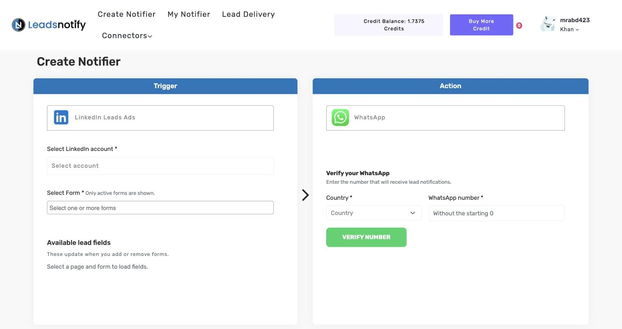The height and width of the screenshot is (329, 622).
Task: Expand the Connectors menu
Action: 127,36
